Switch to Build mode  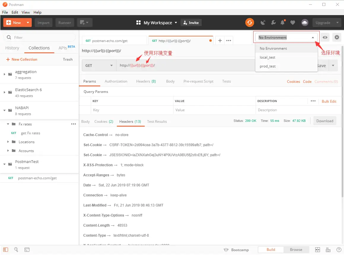271,250
